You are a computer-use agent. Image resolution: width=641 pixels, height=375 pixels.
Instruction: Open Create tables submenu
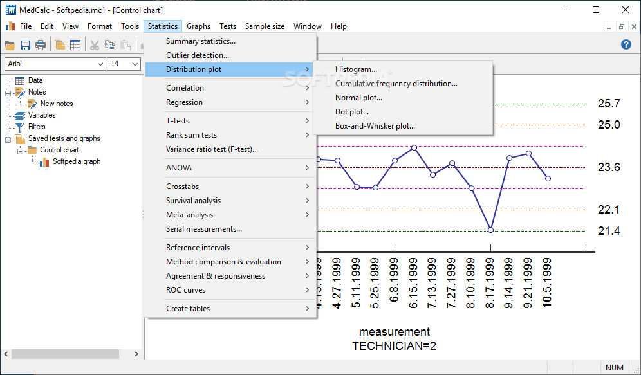[x=230, y=309]
